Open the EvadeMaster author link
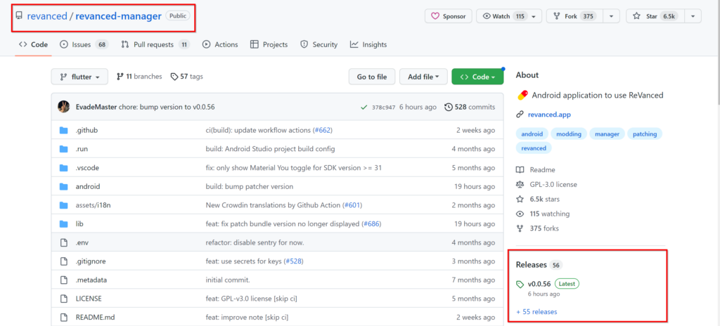This screenshot has width=720, height=326. 96,107
